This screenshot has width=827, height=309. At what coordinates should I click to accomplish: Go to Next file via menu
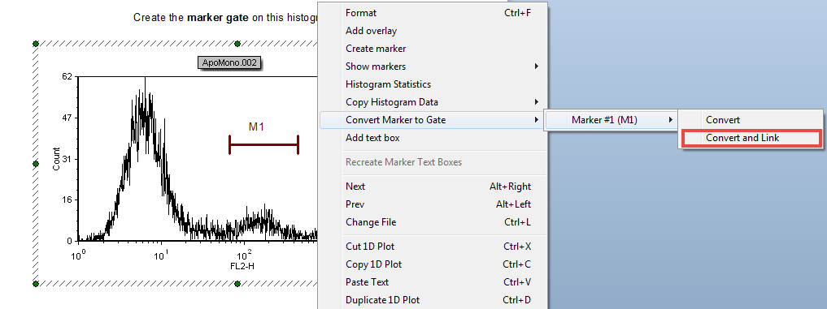(x=433, y=187)
